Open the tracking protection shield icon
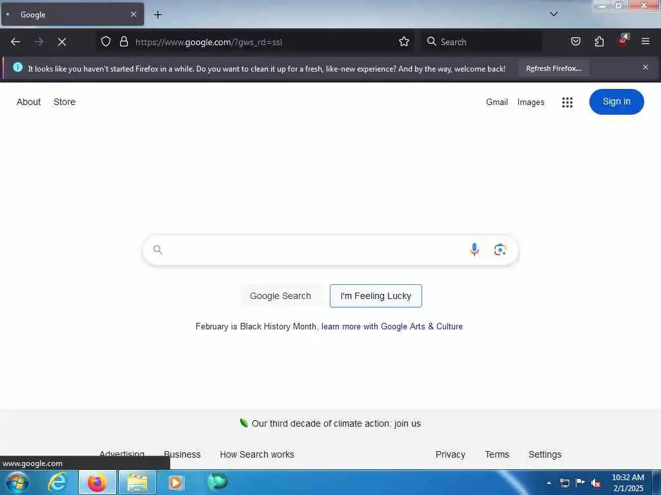This screenshot has width=661, height=495. (106, 42)
